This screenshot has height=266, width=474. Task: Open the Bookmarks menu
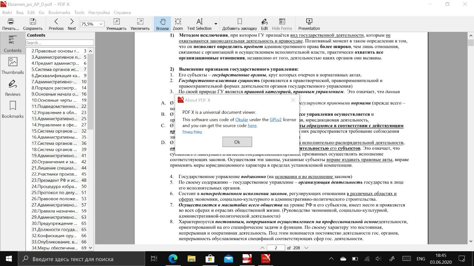point(59,12)
